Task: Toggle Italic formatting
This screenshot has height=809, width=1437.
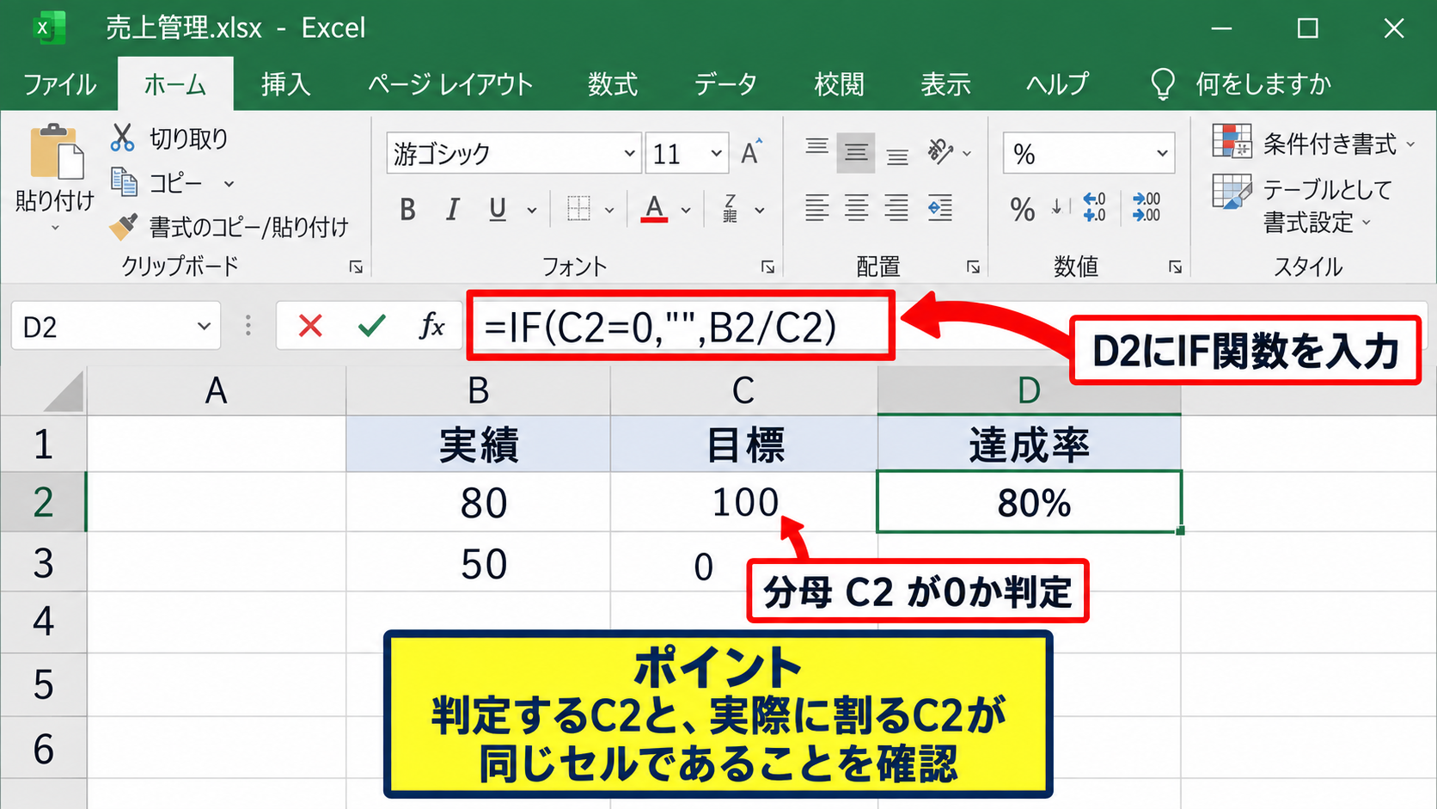Action: pyautogui.click(x=452, y=209)
